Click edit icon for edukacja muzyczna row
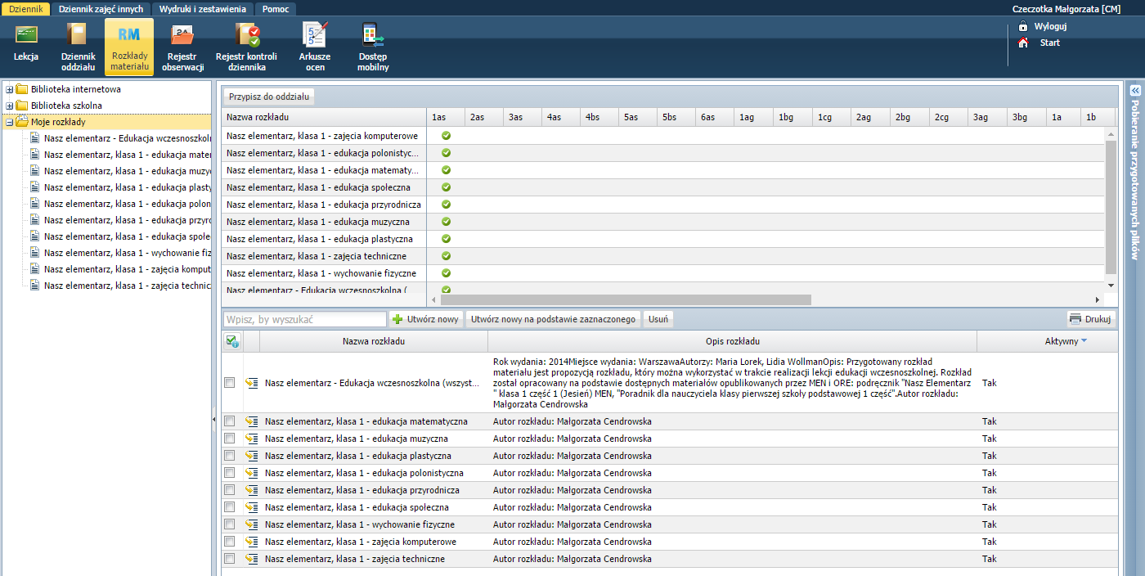The height and width of the screenshot is (576, 1145). point(252,439)
